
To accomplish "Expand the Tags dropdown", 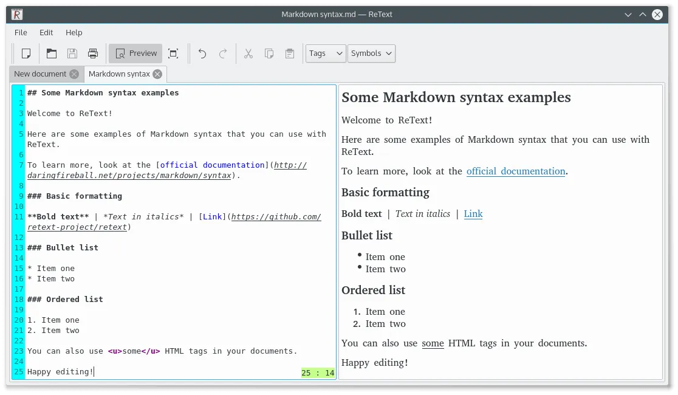I will click(x=326, y=53).
